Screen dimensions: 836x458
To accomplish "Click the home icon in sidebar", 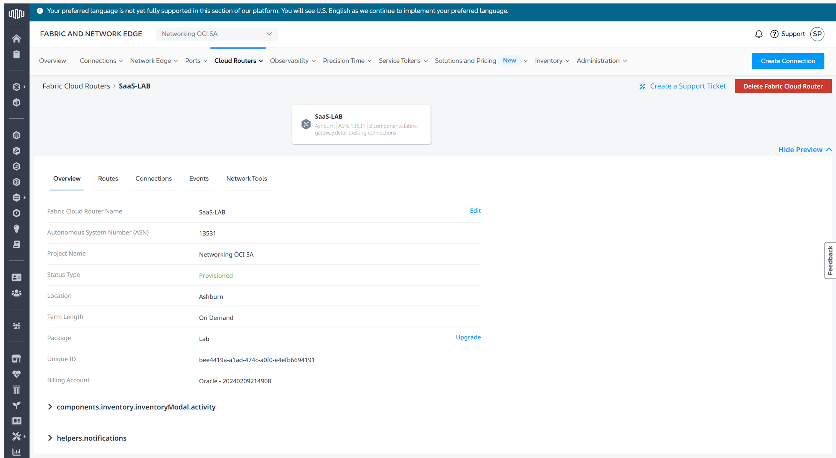I will coord(16,39).
